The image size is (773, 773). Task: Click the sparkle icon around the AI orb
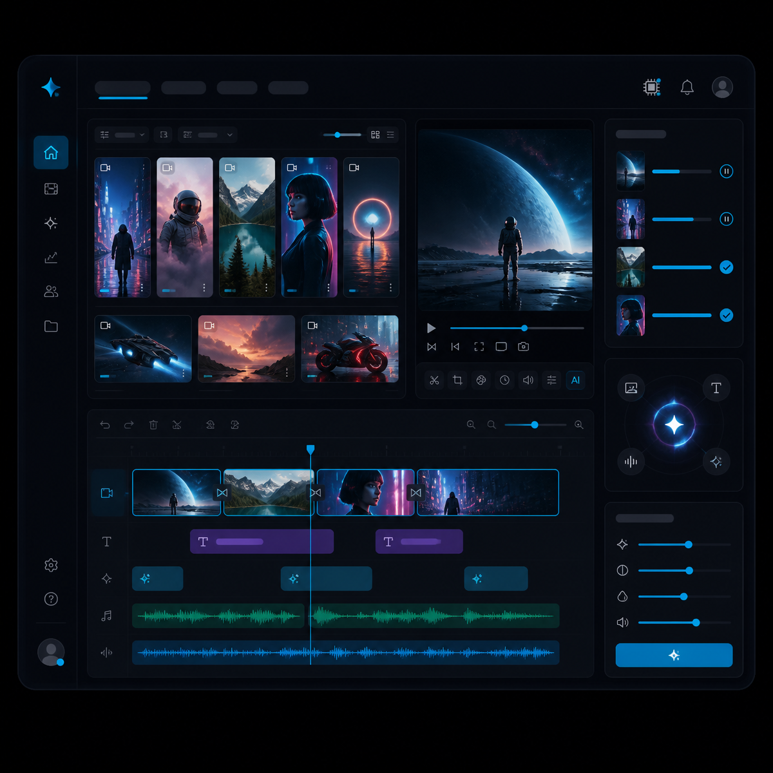716,461
